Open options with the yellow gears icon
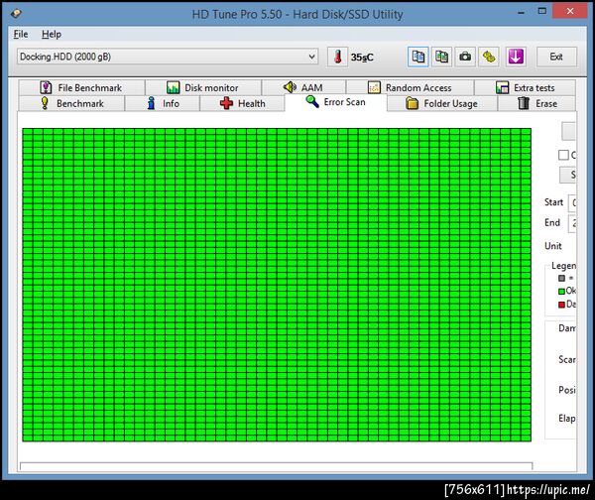Viewport: 595px width, 500px height. [489, 57]
